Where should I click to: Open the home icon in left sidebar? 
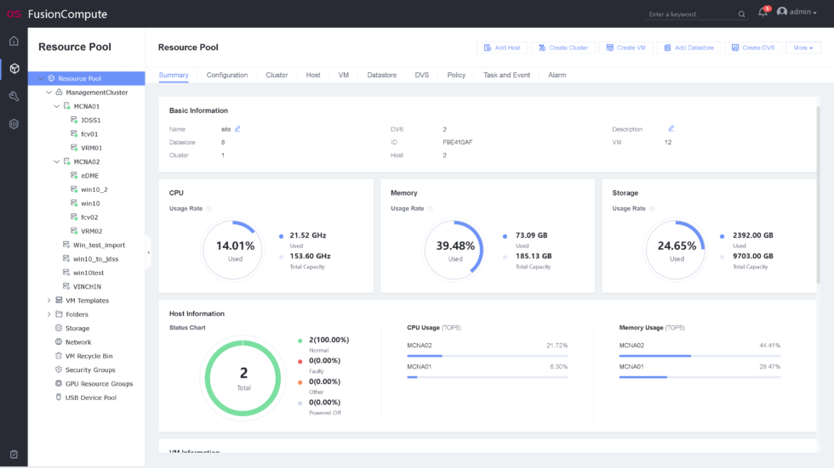pos(14,41)
